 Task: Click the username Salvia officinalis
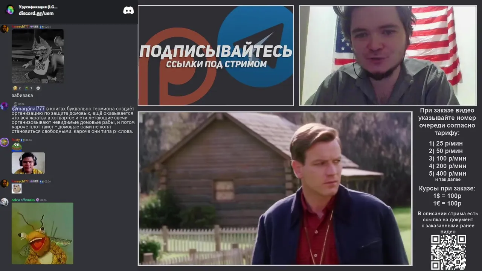click(23, 200)
